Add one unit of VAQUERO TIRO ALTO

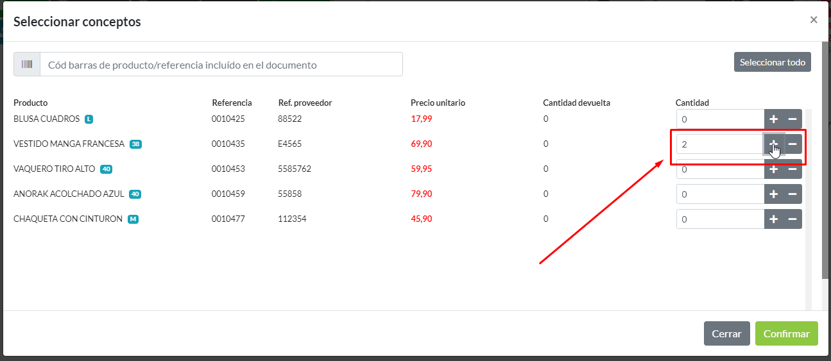[x=773, y=170]
